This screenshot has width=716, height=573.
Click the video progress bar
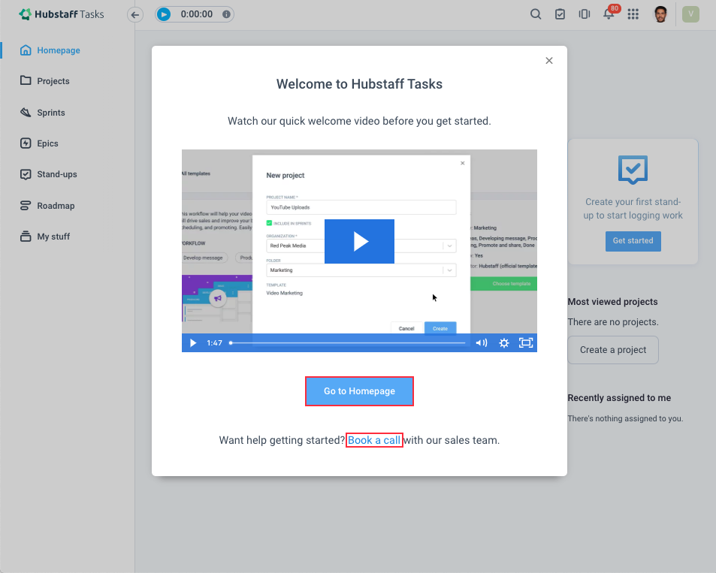point(348,343)
